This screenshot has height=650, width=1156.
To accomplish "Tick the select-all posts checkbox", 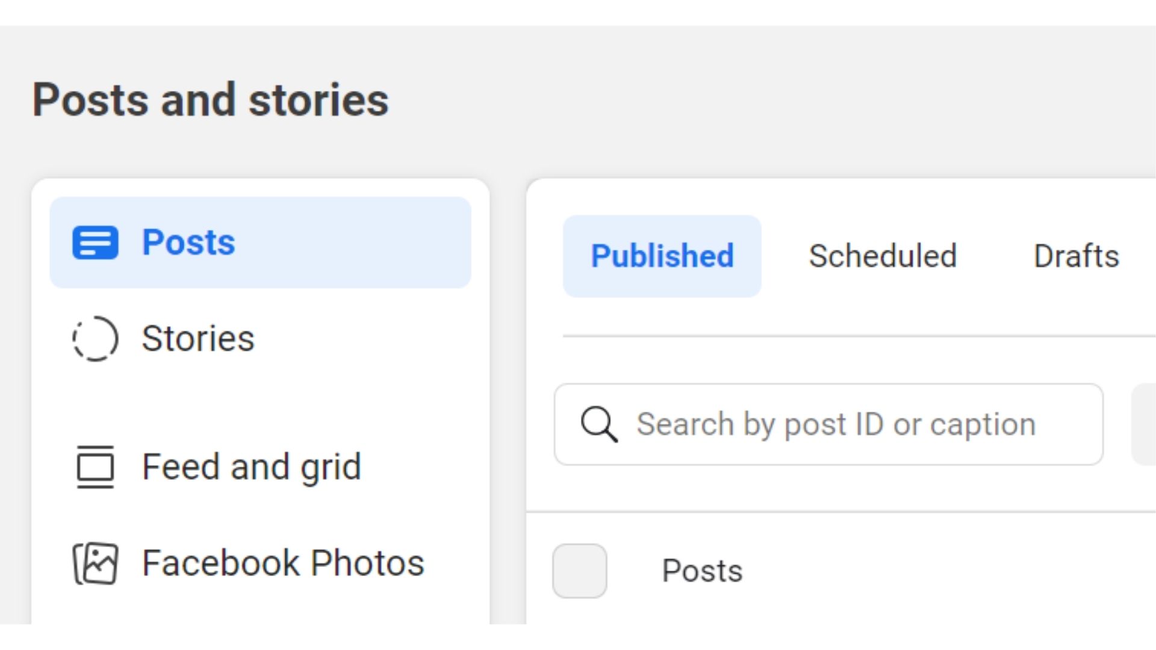I will click(x=579, y=571).
